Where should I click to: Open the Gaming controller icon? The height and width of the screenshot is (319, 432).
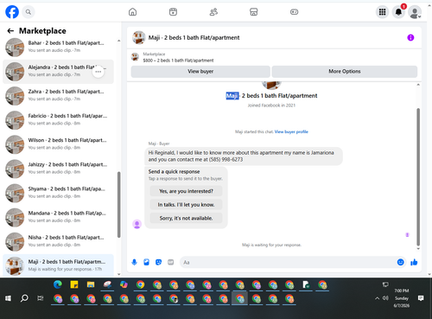coord(294,12)
